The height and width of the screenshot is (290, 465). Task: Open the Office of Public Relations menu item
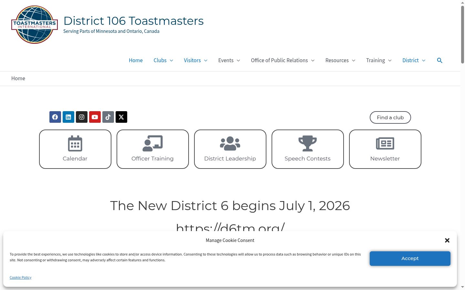[x=279, y=60]
